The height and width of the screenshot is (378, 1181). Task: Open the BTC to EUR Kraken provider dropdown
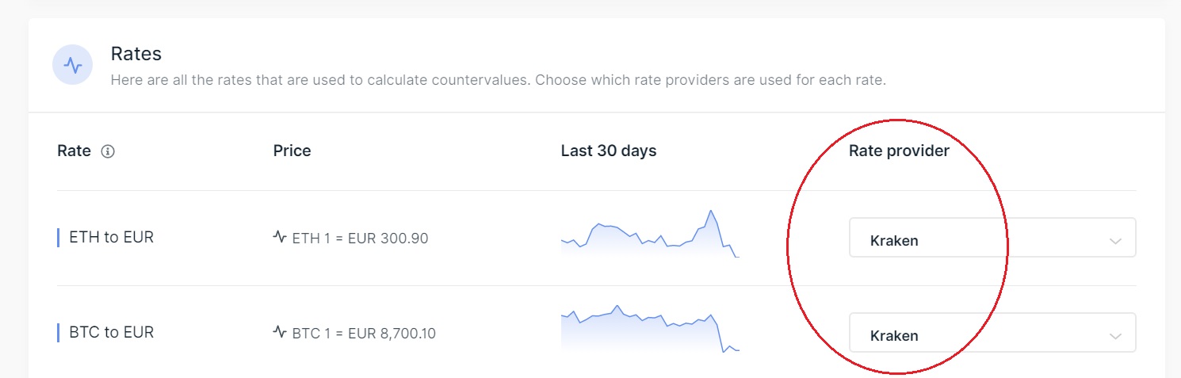pyautogui.click(x=992, y=333)
